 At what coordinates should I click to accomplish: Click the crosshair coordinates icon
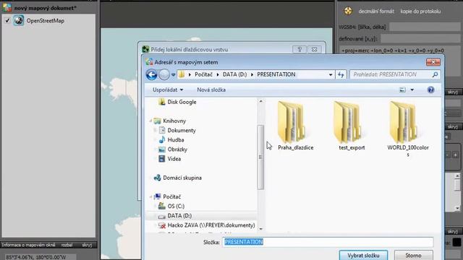[348, 12]
